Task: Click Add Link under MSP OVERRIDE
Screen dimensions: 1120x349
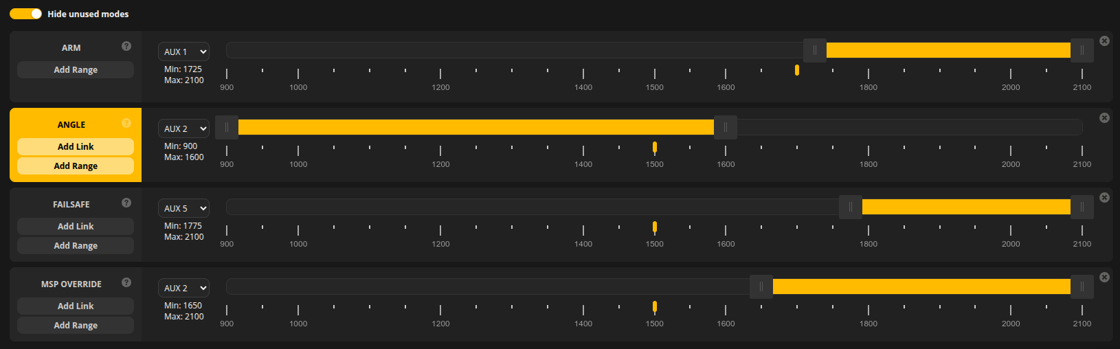Action: pos(76,306)
